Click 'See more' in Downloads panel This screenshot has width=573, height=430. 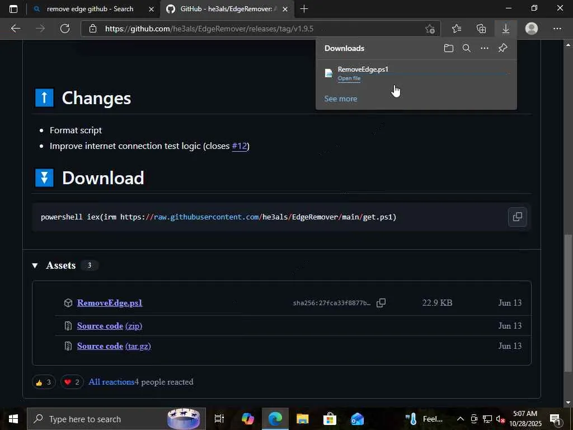(341, 99)
